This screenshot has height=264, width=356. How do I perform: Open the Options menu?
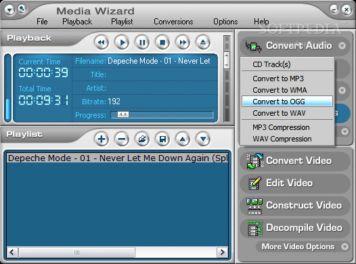click(x=225, y=22)
